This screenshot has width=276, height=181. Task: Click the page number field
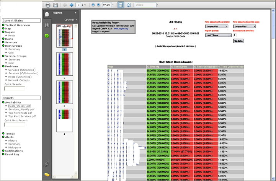pyautogui.click(x=78, y=5)
